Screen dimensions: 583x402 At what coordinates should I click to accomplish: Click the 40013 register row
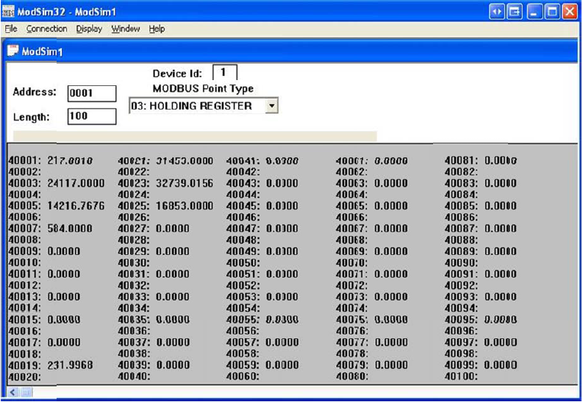click(x=44, y=297)
